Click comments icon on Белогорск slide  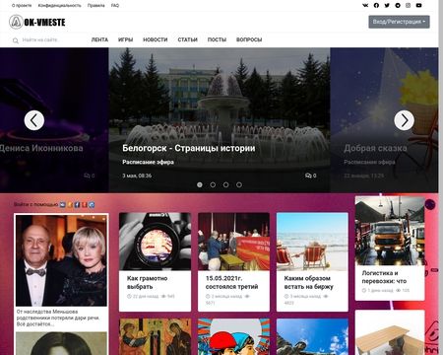pos(308,176)
